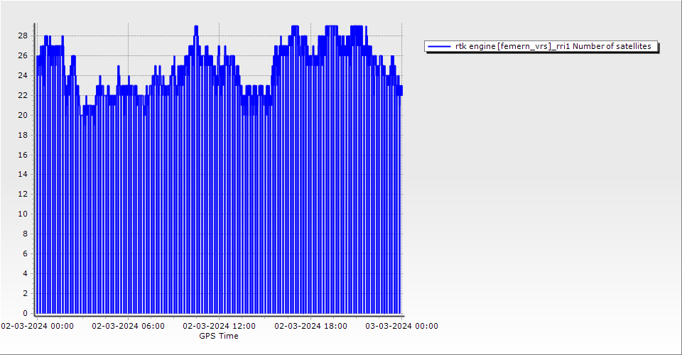
Task: Select the 10 tick label on the y-axis
Action: pos(23,214)
